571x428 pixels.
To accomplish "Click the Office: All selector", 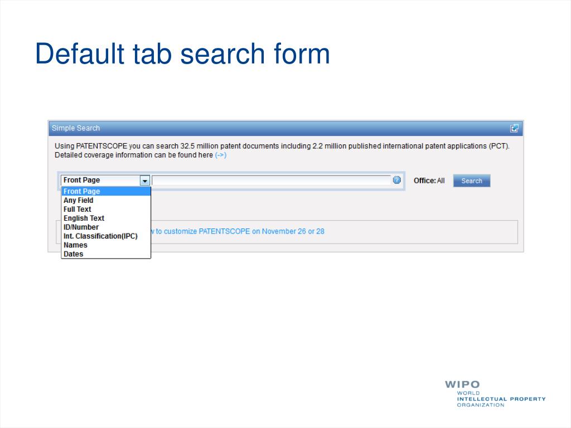I will 429,181.
